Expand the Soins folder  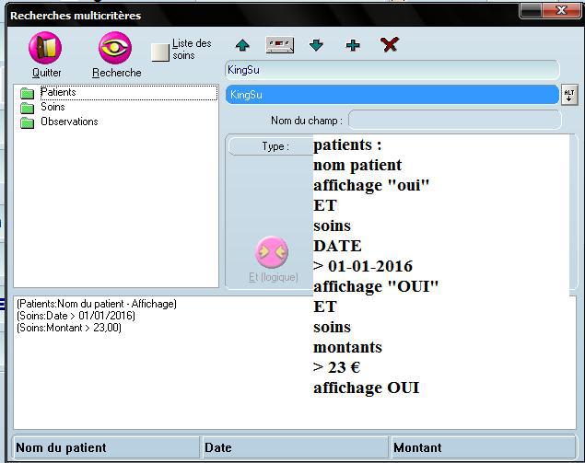[x=53, y=107]
